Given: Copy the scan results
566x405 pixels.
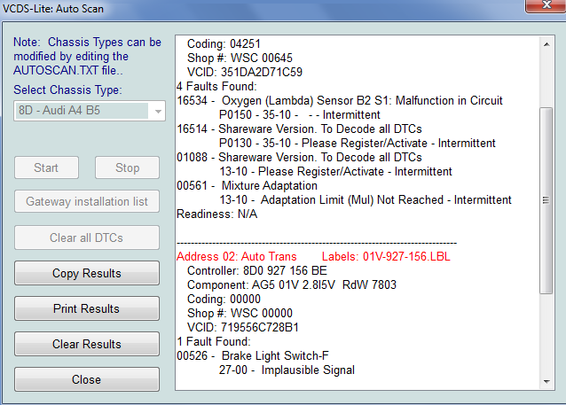Looking at the screenshot, I should point(87,273).
